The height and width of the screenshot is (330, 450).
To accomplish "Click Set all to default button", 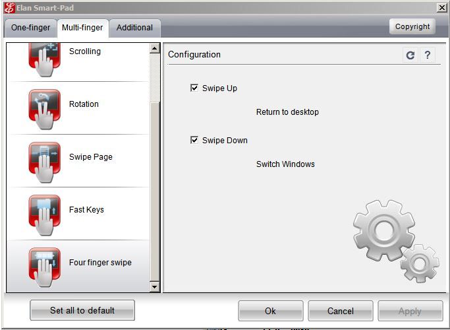I will tap(82, 310).
